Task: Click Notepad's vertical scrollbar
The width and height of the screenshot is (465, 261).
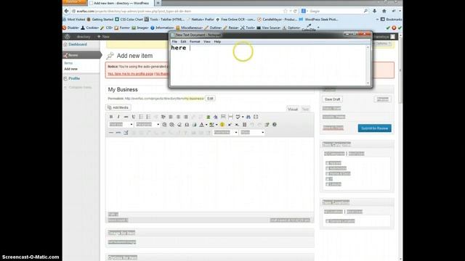Action: 368,65
